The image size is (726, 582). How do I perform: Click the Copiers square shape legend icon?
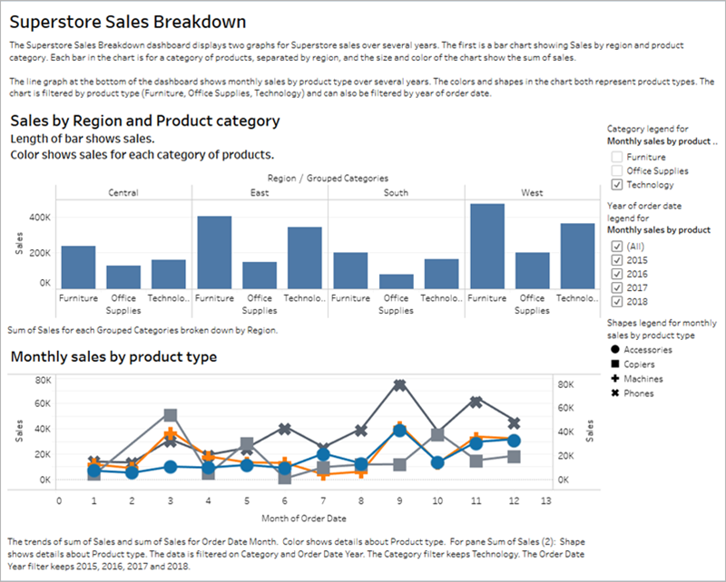[x=615, y=364]
